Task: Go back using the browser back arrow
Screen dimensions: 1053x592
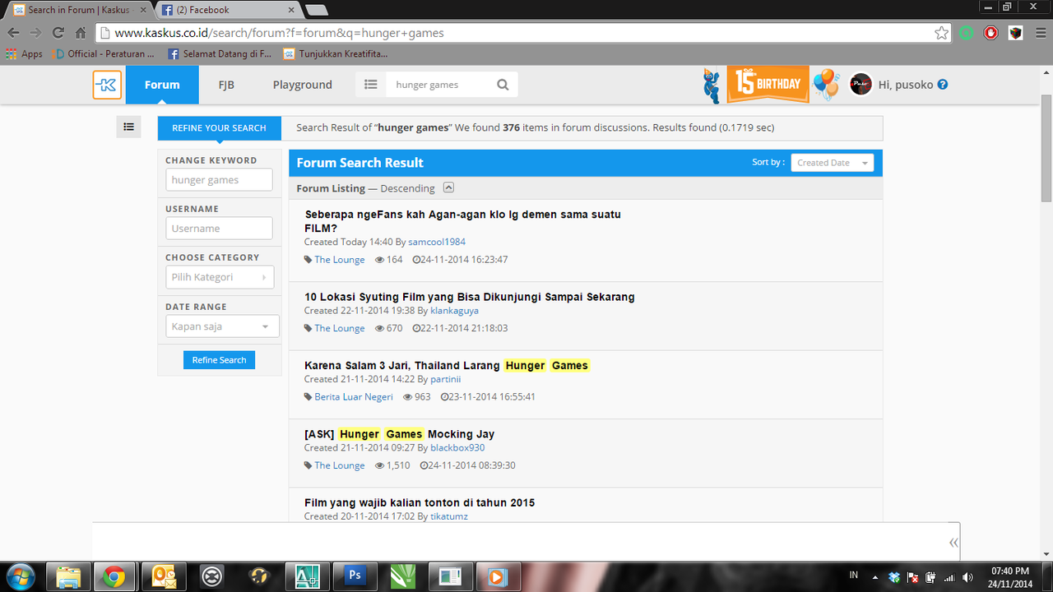Action: (13, 33)
